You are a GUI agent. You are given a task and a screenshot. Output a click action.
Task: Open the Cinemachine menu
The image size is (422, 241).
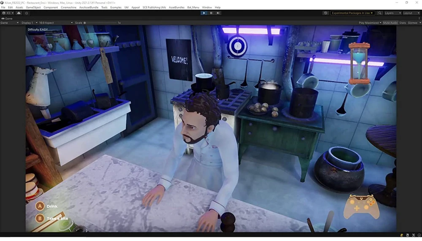[69, 8]
